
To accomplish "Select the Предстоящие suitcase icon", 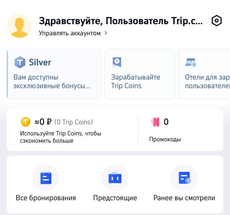I will (115, 177).
